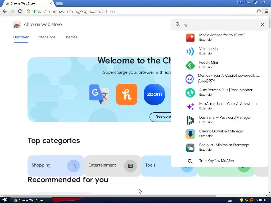Select the Monica AI Copilot icon
The width and height of the screenshot is (271, 203).
click(x=189, y=79)
